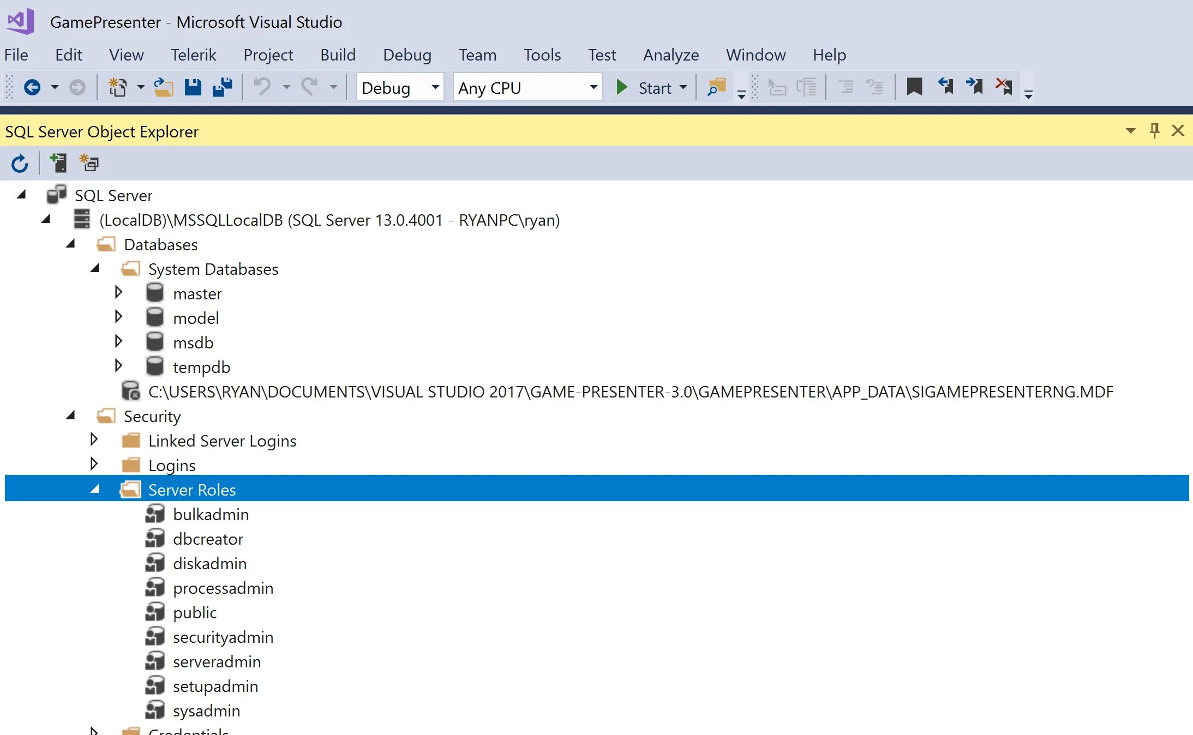Click the Undo toolbar icon
Viewport: 1193px width, 735px height.
(x=262, y=87)
